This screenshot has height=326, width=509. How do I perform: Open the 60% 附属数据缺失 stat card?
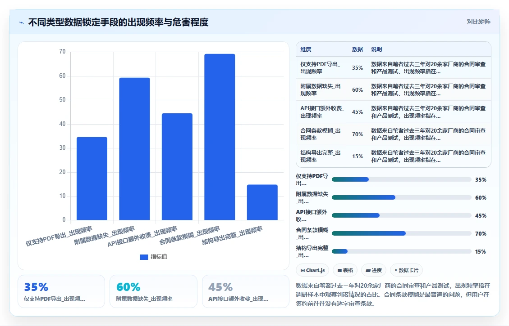pyautogui.click(x=154, y=291)
